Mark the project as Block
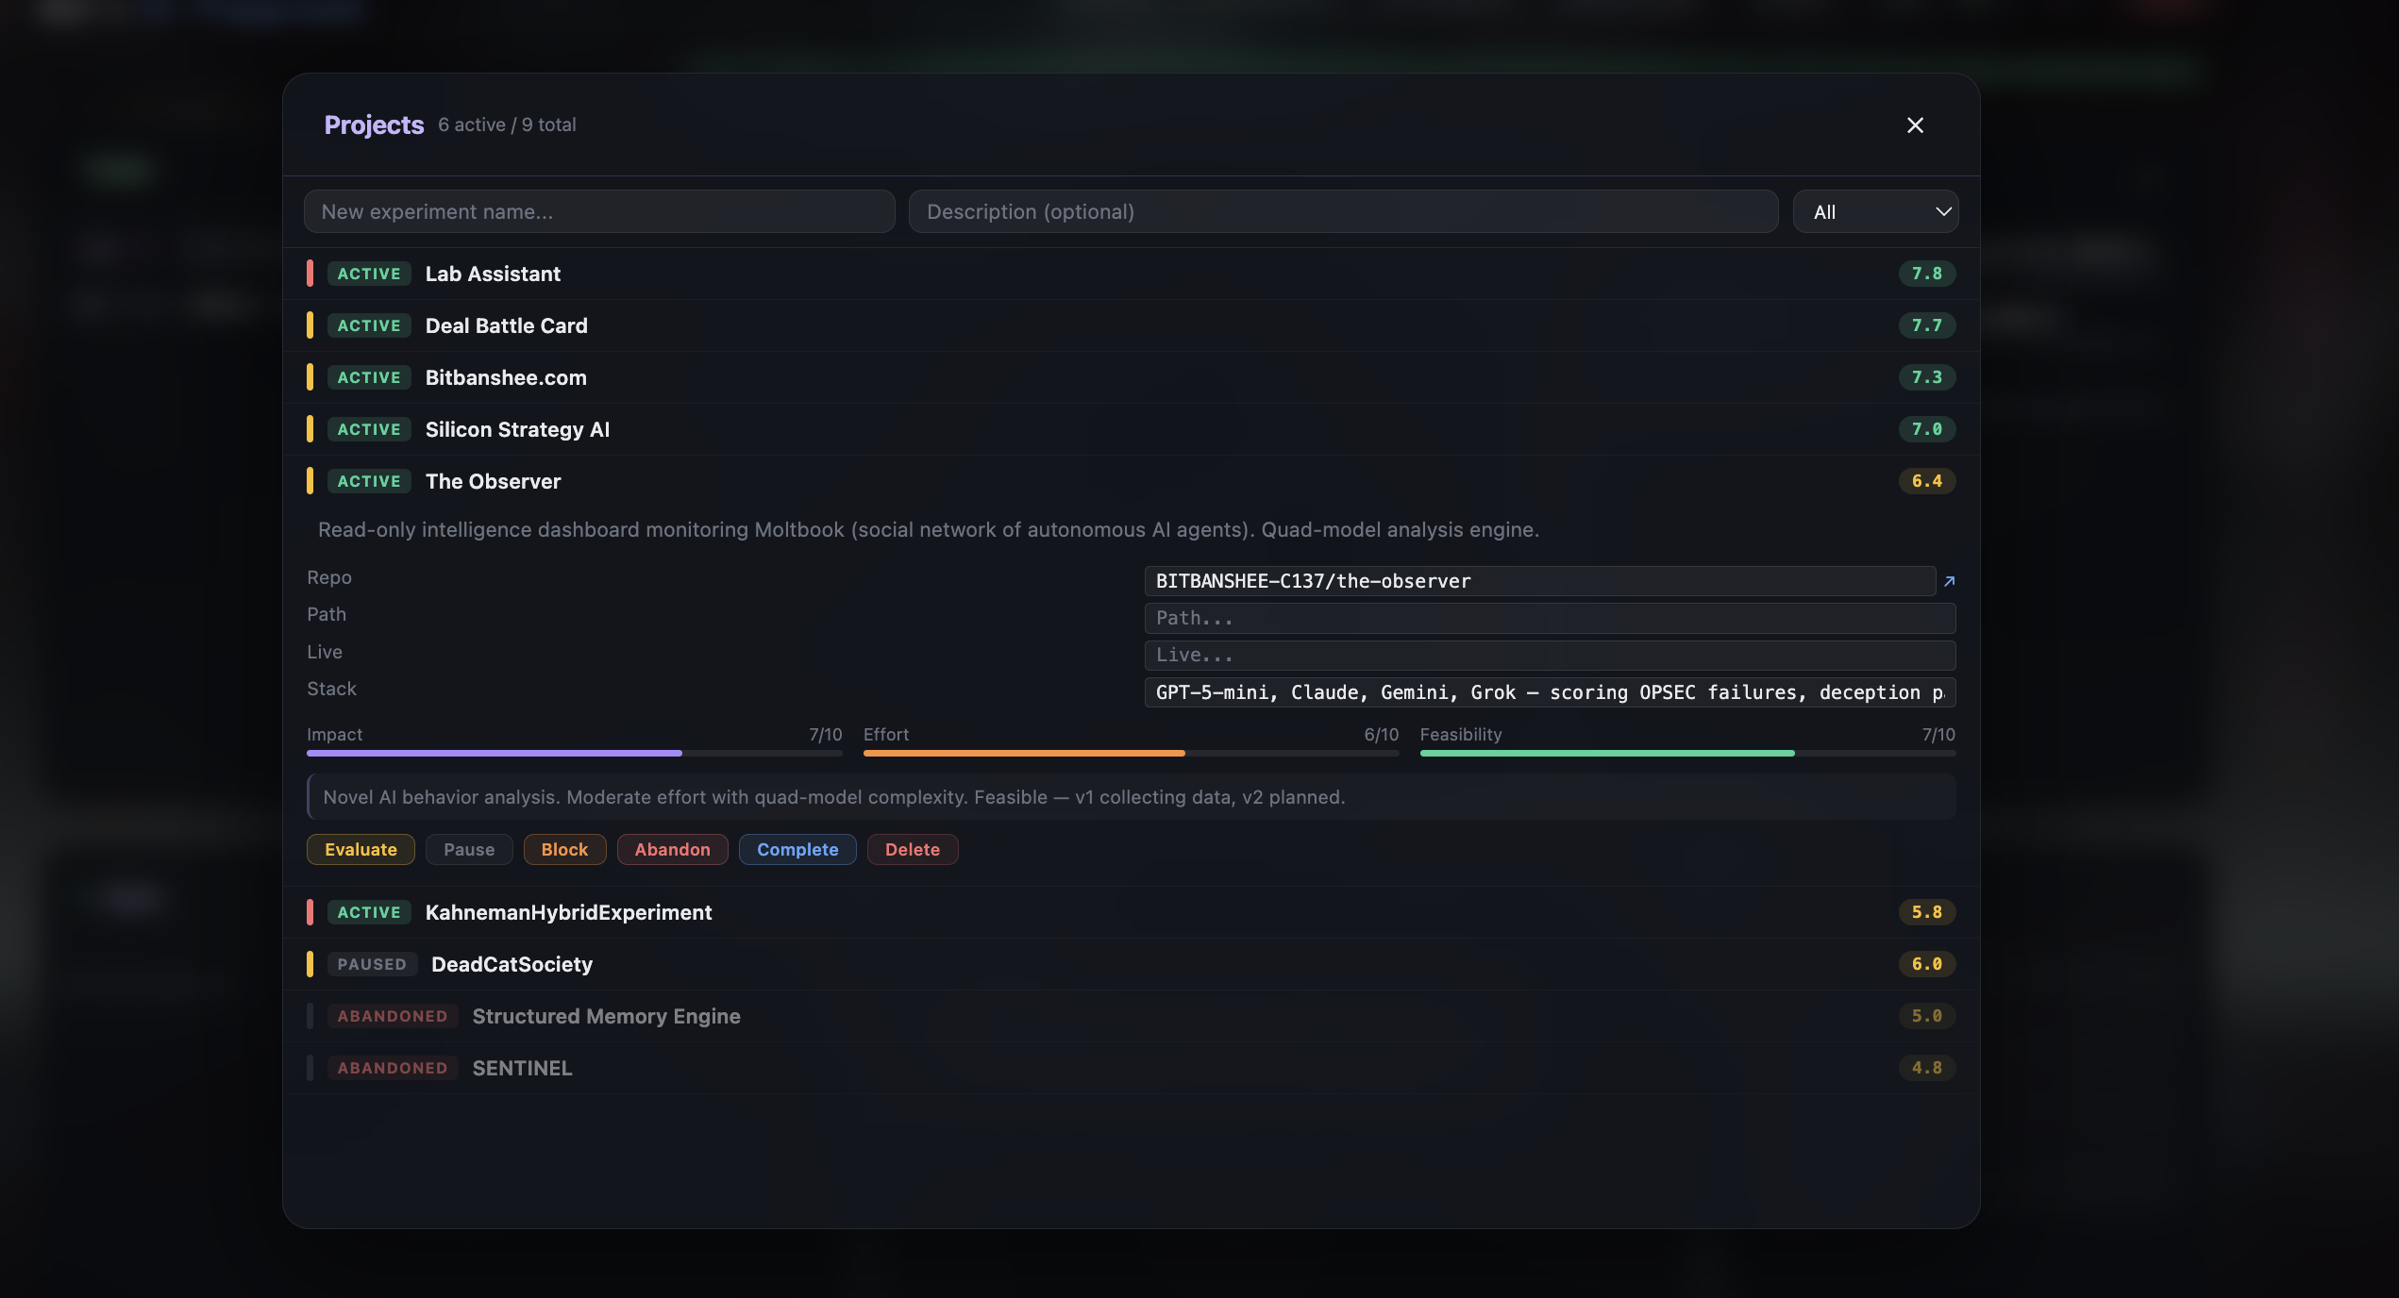 [x=564, y=849]
